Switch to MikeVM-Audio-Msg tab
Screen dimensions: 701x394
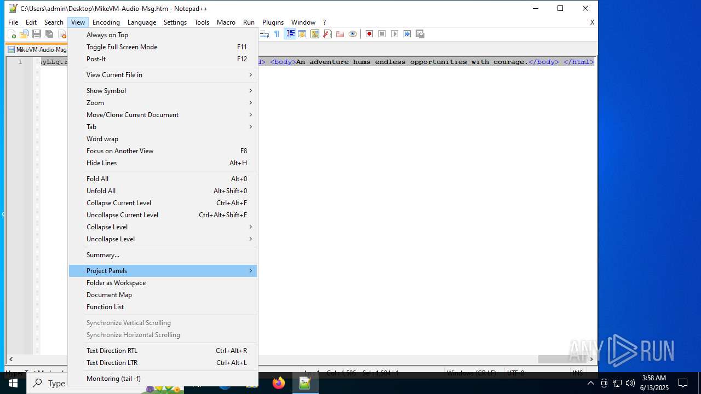37,50
